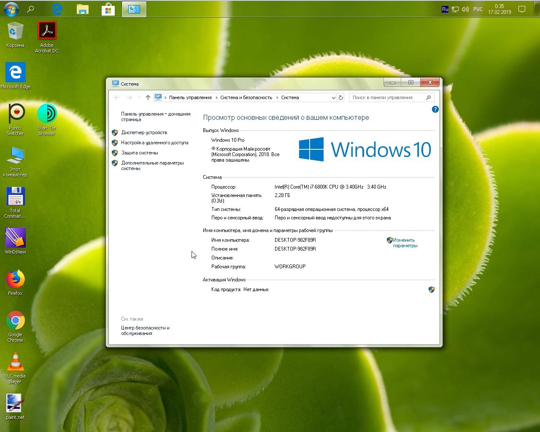The height and width of the screenshot is (432, 540).
Task: Go up one level arrow
Action: coord(148,97)
